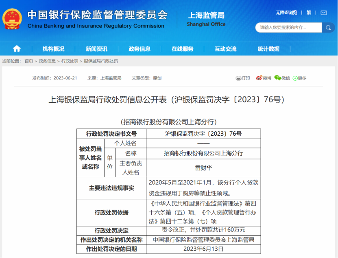Switch to traditional Chinese 繁

point(309,13)
